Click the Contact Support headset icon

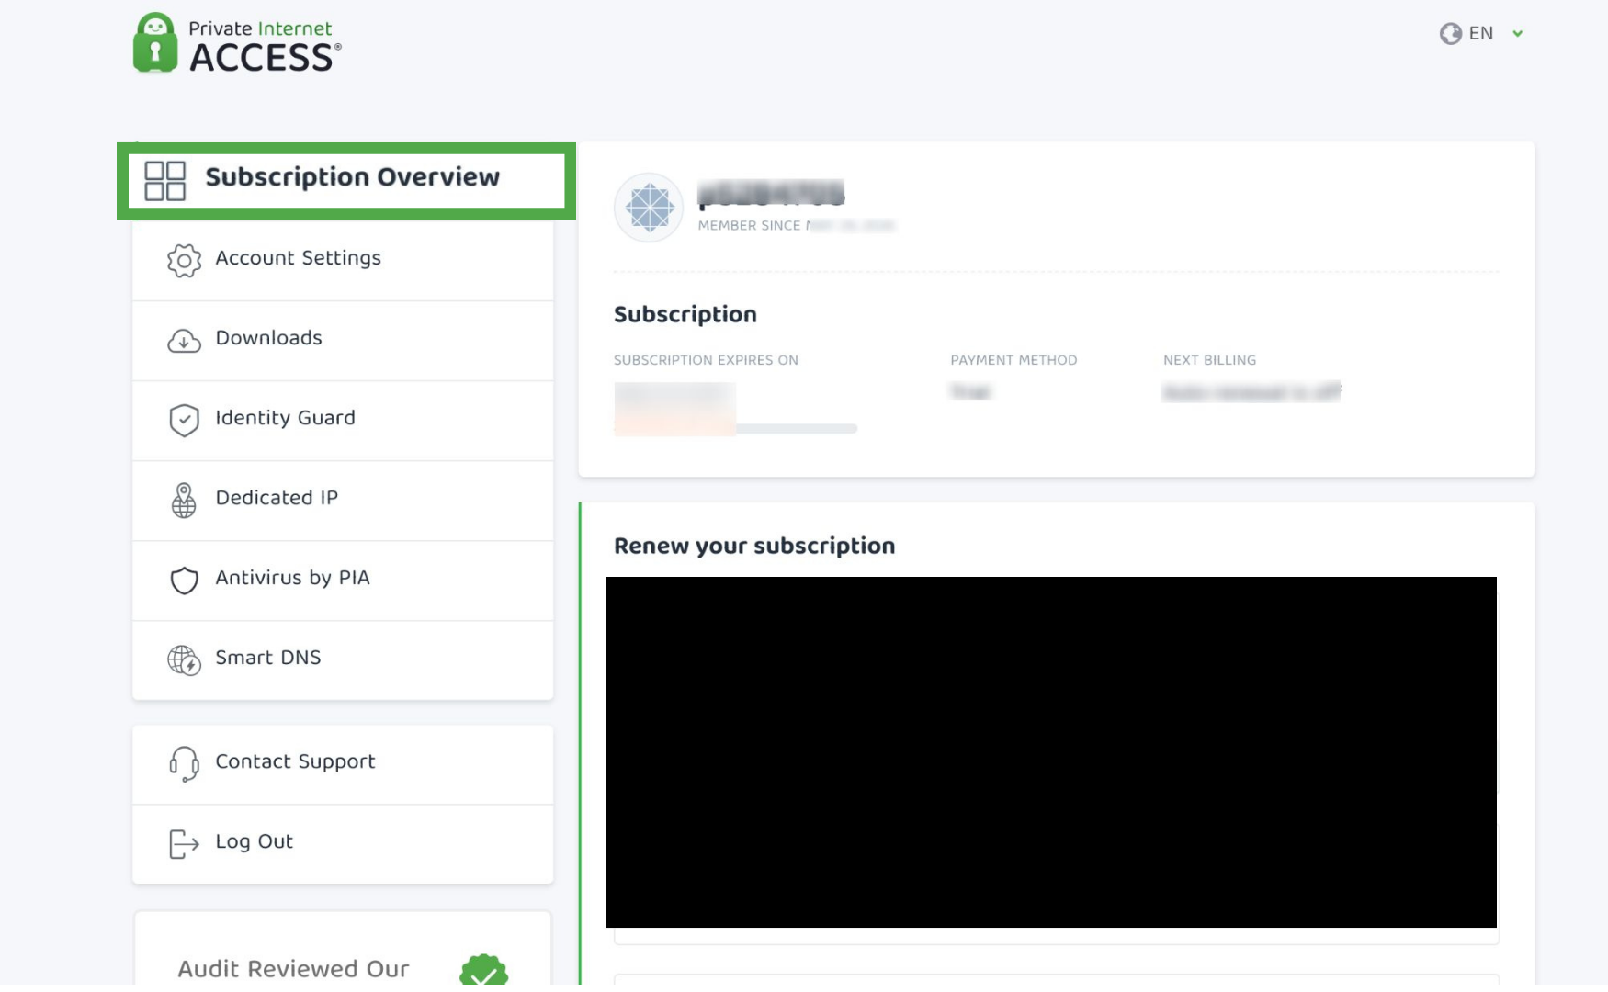point(184,764)
